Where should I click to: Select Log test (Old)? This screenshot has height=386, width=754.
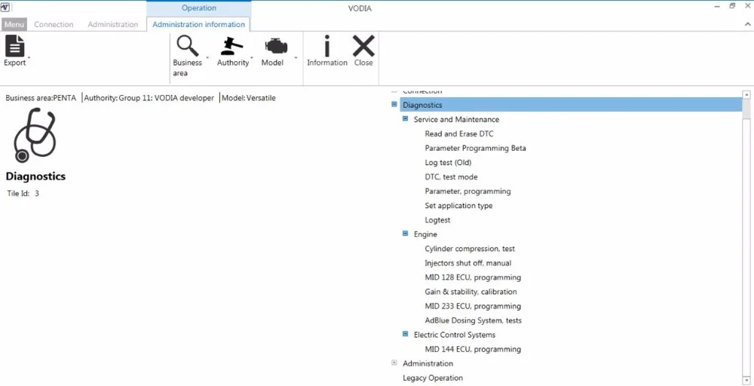(448, 163)
